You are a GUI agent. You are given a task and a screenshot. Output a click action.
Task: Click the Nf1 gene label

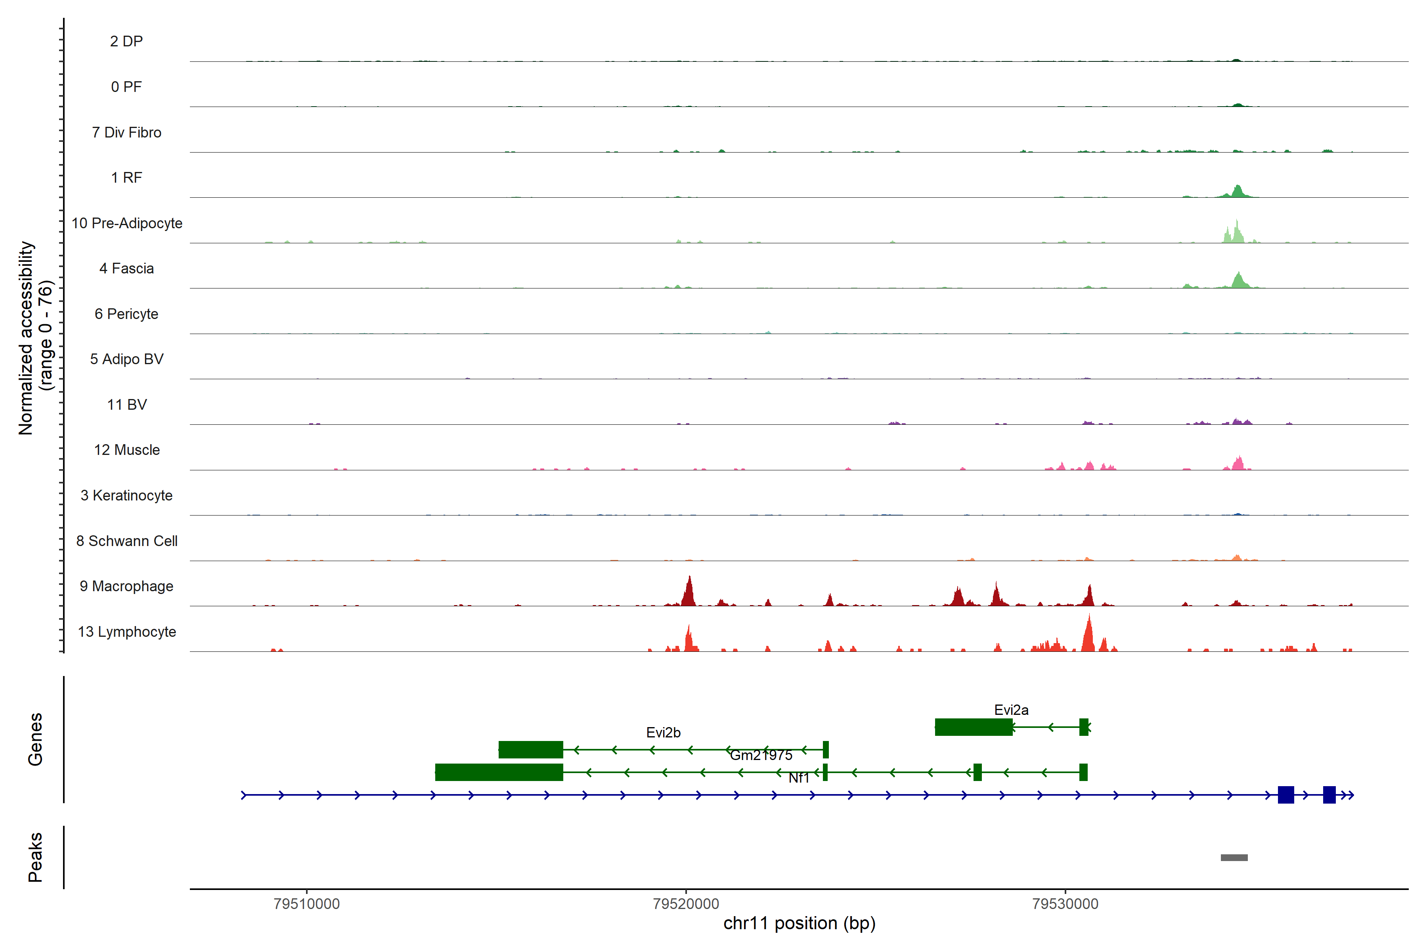[798, 777]
